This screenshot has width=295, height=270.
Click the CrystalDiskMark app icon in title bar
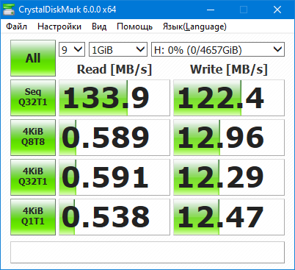coord(9,10)
